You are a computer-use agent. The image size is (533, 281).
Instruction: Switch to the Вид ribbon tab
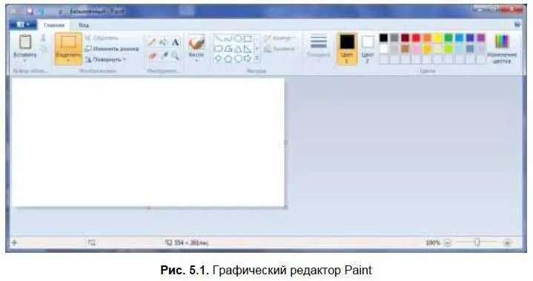(x=84, y=25)
